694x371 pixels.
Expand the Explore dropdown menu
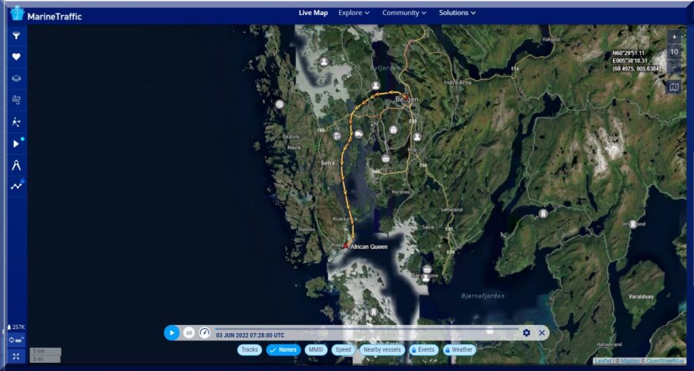pyautogui.click(x=354, y=13)
